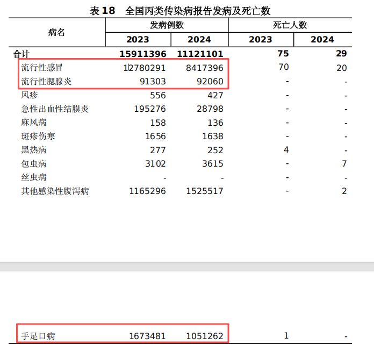Click the total cases value 15911396
Viewport: 374px width, 345px height.
click(x=143, y=54)
